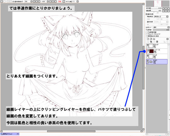
Task: Select 領域検出元に指定 radio option
Action: [147, 36]
